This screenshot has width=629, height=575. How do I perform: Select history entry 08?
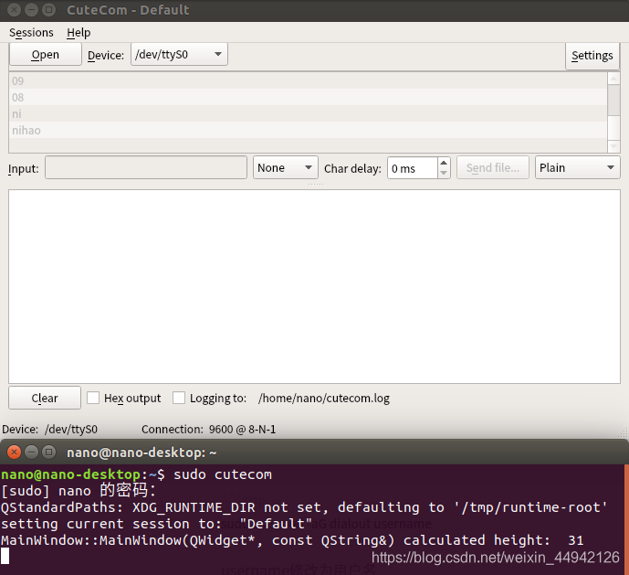(308, 97)
